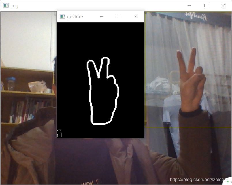The height and width of the screenshot is (185, 232).
Task: Click the green upload arrow icon
Action: pos(228,182)
